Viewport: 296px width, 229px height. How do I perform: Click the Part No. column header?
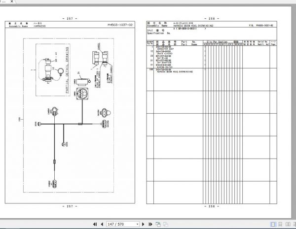click(x=188, y=42)
